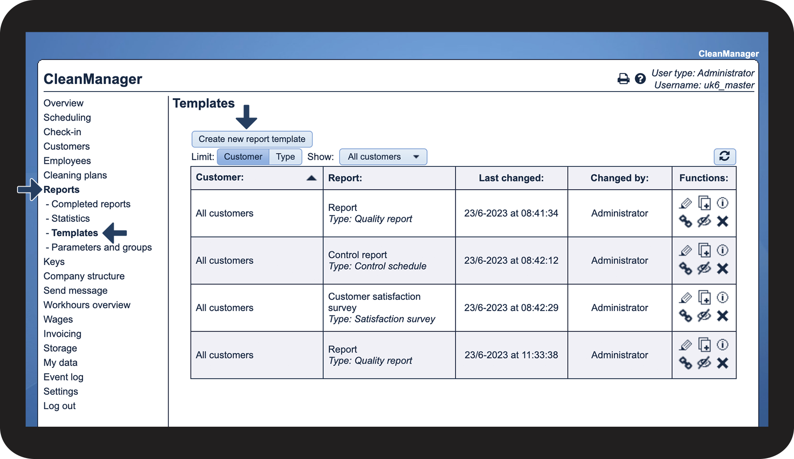The height and width of the screenshot is (459, 794).
Task: Show info for Report changed at 11:33:38
Action: pos(723,345)
